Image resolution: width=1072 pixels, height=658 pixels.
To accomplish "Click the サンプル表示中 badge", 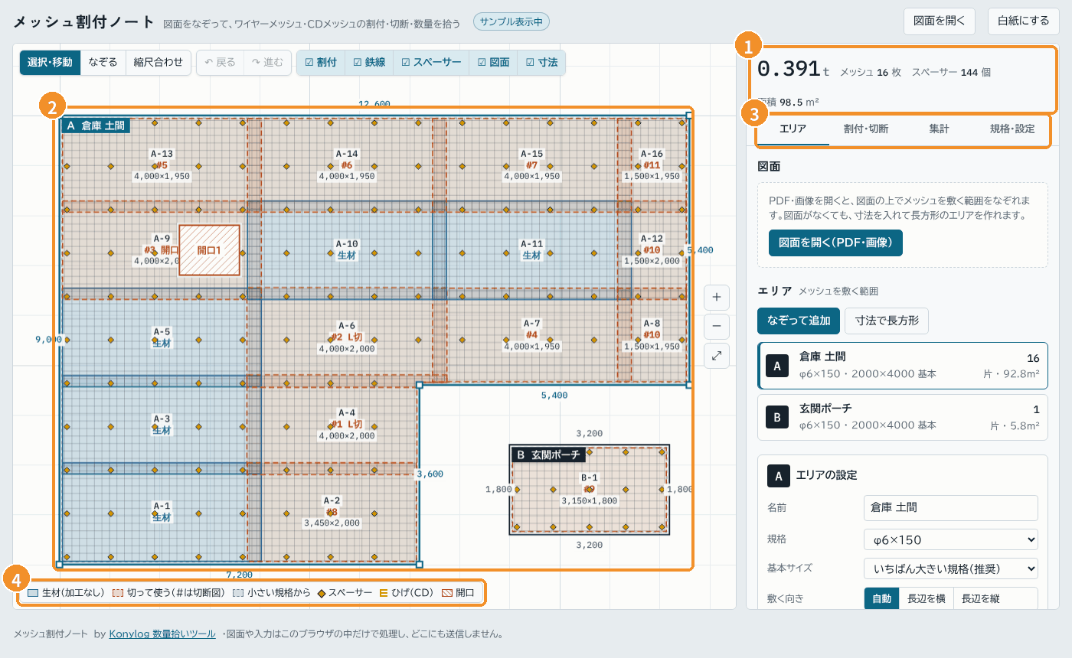I will coord(511,21).
